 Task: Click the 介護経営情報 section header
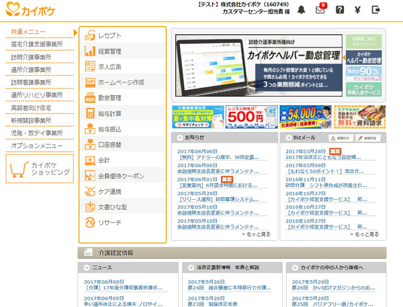(232, 253)
